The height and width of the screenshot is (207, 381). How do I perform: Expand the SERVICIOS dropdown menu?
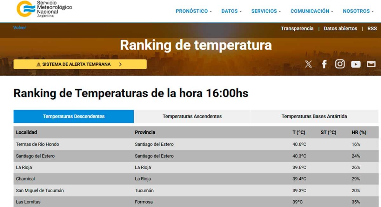266,11
